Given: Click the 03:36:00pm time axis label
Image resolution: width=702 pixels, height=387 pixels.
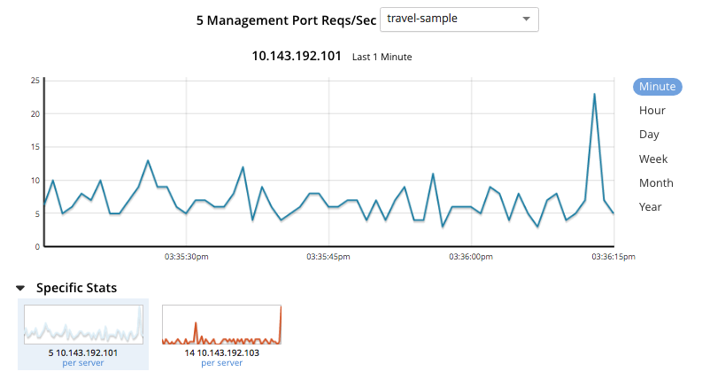Looking at the screenshot, I should pyautogui.click(x=471, y=257).
